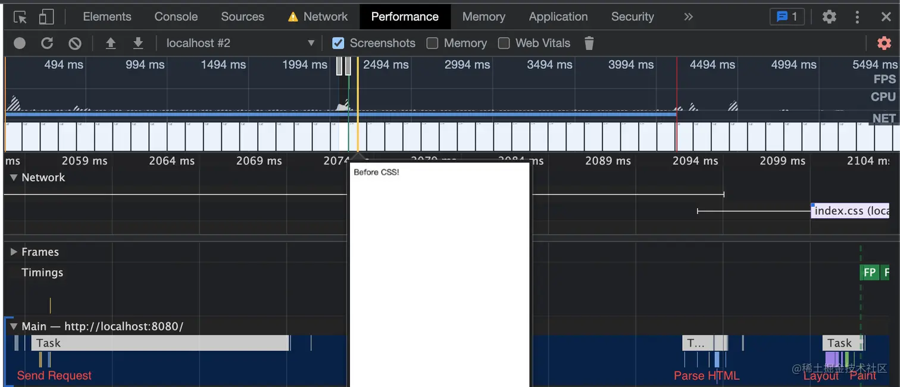Click the NET overview label
The width and height of the screenshot is (900, 387).
(x=884, y=118)
